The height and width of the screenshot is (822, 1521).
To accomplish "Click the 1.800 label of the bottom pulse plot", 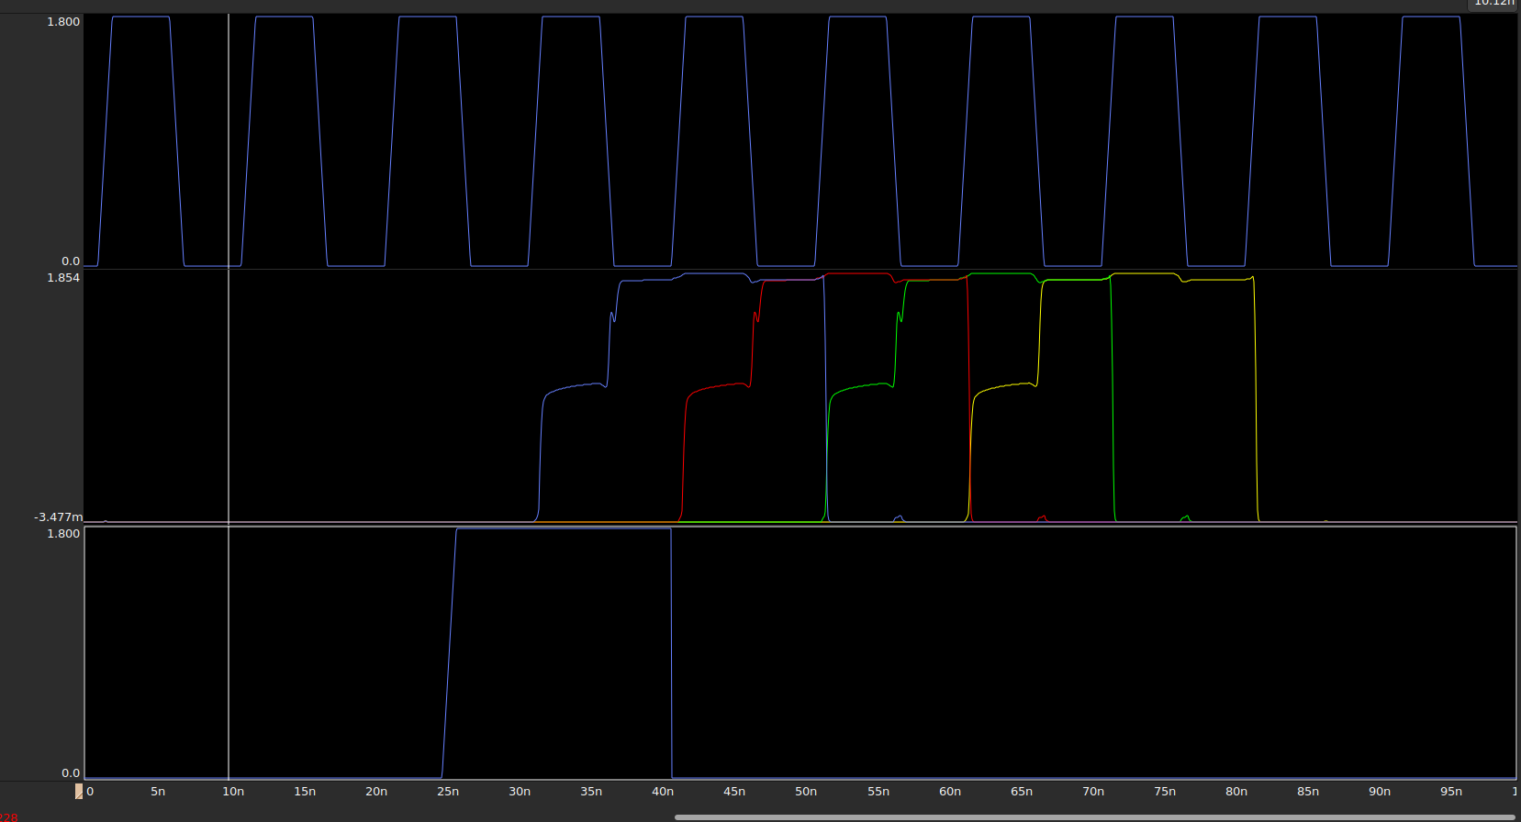I will click(63, 533).
